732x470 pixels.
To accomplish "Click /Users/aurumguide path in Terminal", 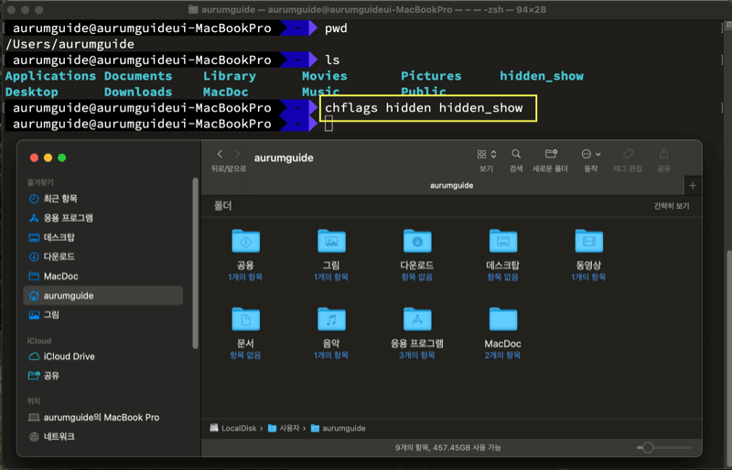I will pyautogui.click(x=70, y=44).
